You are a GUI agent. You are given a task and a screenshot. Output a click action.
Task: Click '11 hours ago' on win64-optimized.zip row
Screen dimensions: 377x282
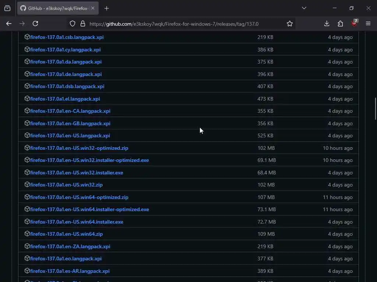(338, 197)
